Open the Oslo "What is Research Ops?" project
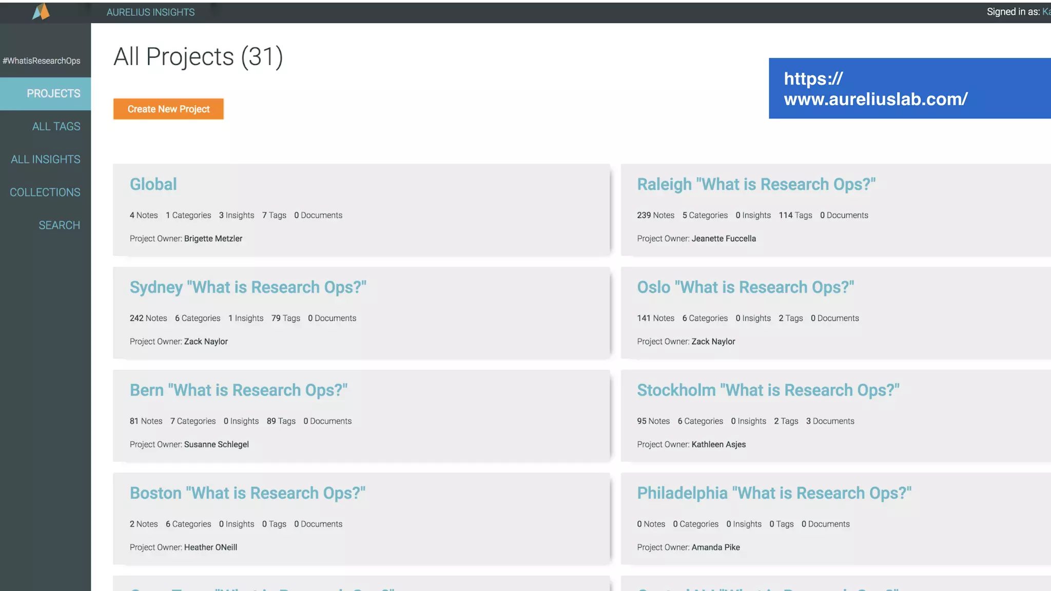 coord(745,287)
